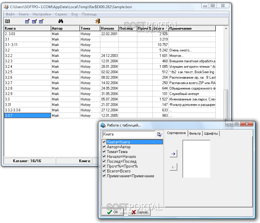Screen dimensions: 260x223
Task: Maximize the main Sample.bon window
Action: (213, 6)
